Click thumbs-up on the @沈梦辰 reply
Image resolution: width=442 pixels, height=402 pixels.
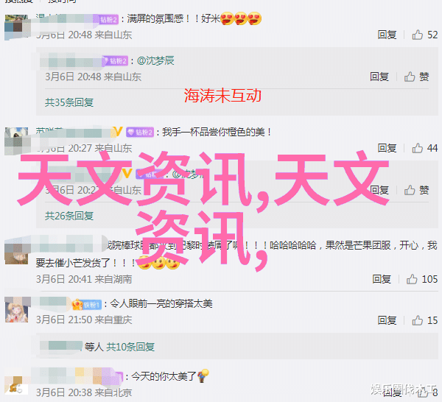pos(410,77)
